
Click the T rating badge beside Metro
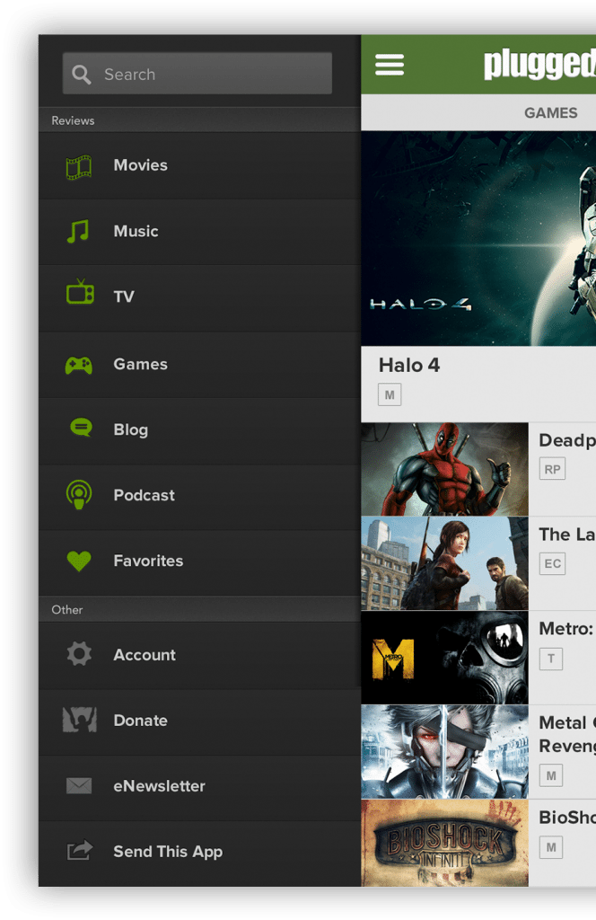pos(551,659)
